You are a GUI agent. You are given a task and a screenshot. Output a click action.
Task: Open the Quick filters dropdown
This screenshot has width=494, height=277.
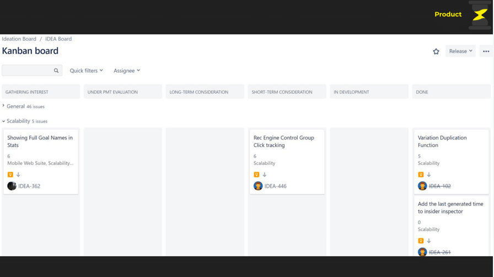86,70
